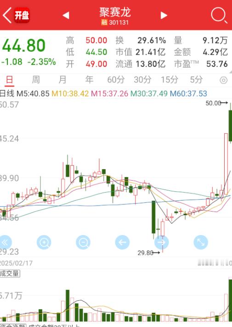Click the 聚赛龙 stock title
This screenshot has width=232, height=327.
tap(115, 12)
